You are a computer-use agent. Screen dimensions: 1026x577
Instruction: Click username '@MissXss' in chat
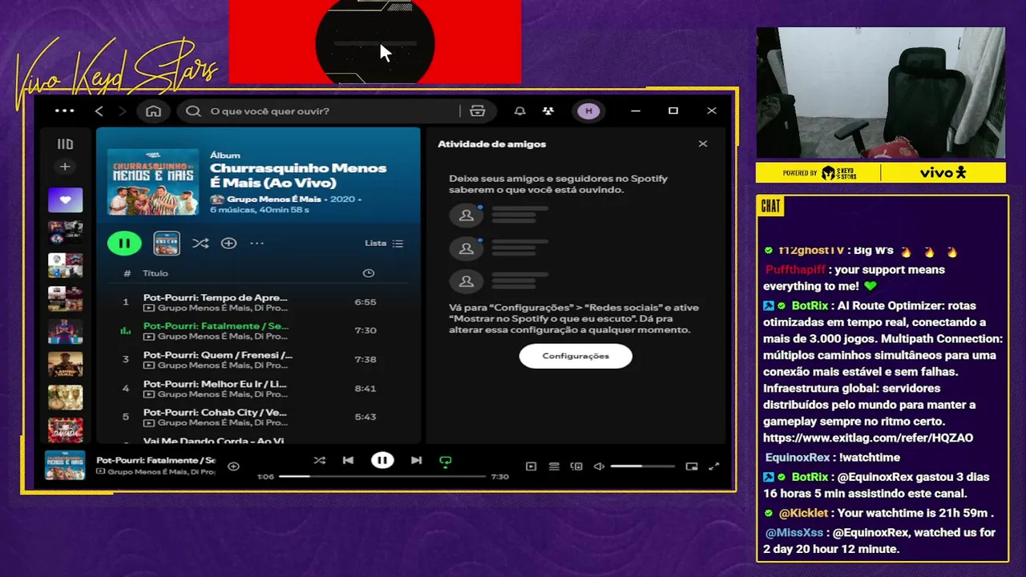coord(794,532)
